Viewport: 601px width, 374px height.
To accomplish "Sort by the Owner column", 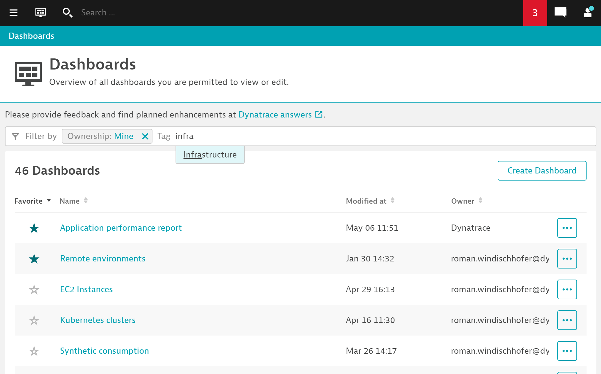I will click(467, 201).
